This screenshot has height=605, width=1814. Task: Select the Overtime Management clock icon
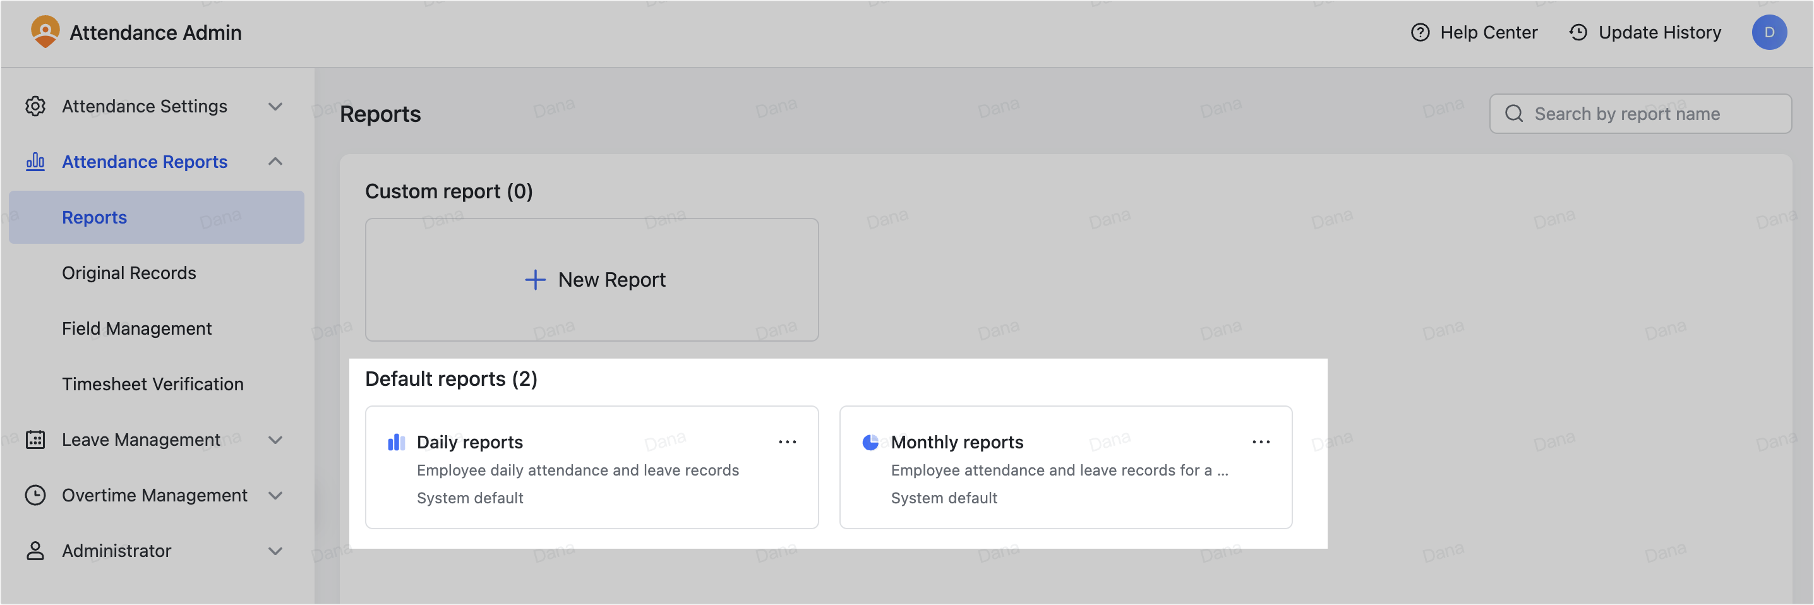36,495
